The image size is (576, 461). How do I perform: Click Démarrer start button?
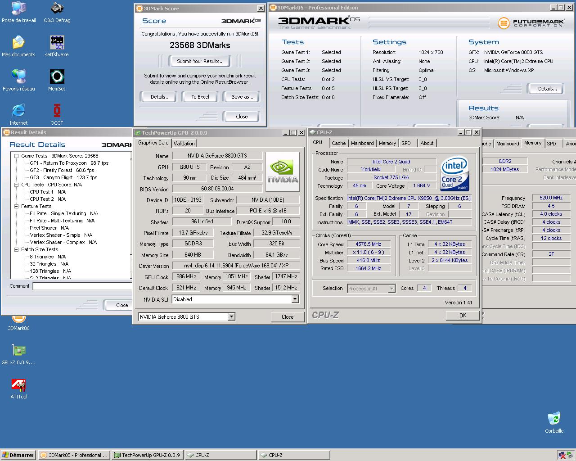tap(18, 455)
